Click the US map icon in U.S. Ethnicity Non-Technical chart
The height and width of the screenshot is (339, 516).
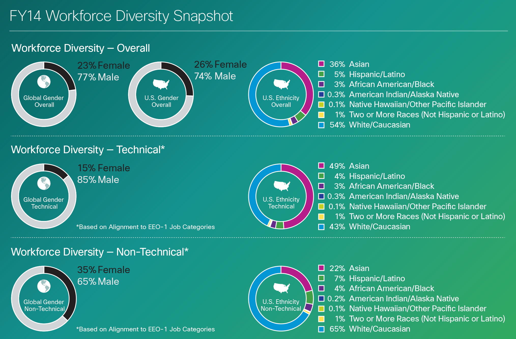pos(281,288)
